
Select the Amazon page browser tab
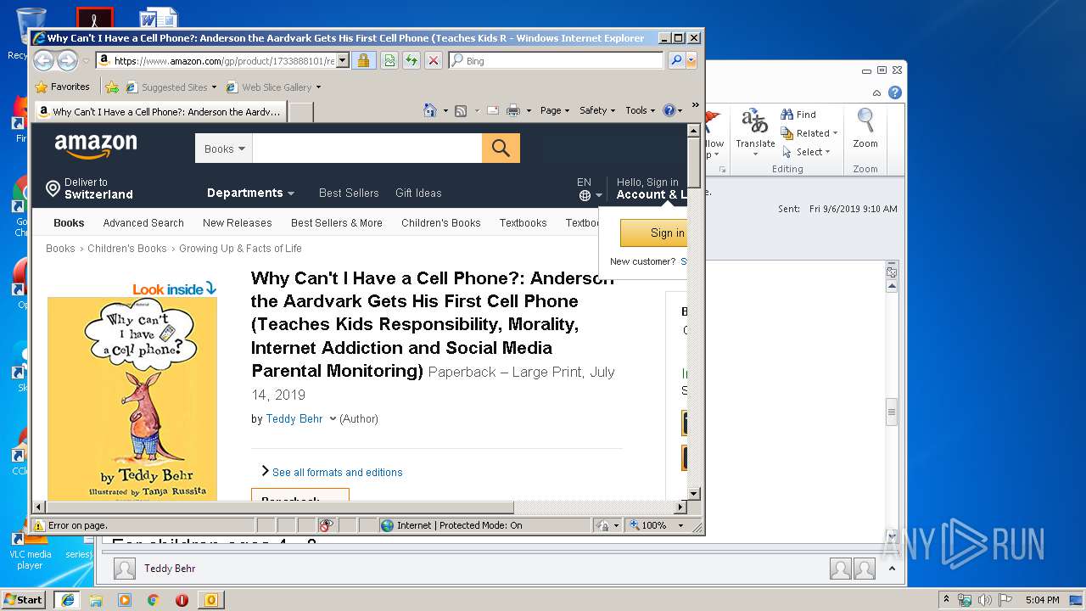[160, 111]
